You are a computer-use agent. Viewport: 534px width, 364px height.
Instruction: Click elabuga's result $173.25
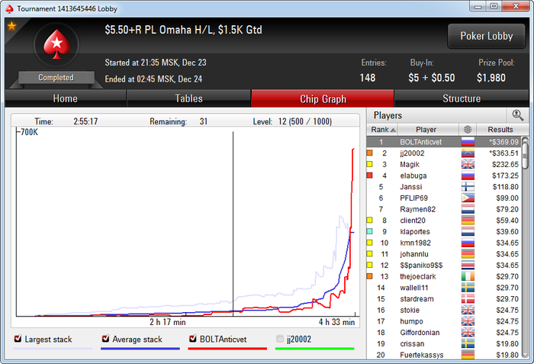coord(505,176)
